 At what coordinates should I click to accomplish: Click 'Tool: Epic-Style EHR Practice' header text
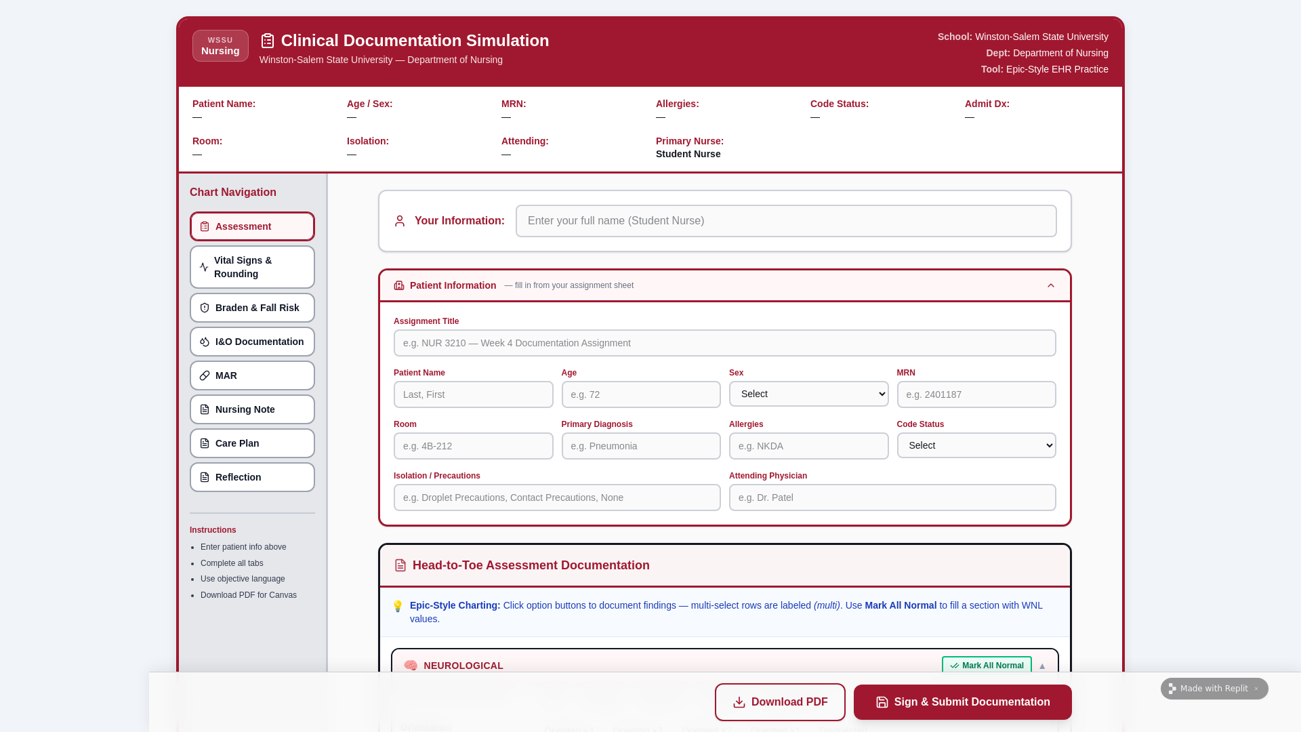coord(1044,69)
